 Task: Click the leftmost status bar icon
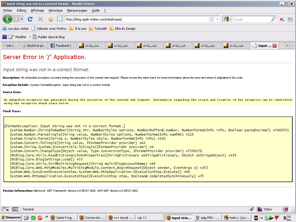point(6,209)
